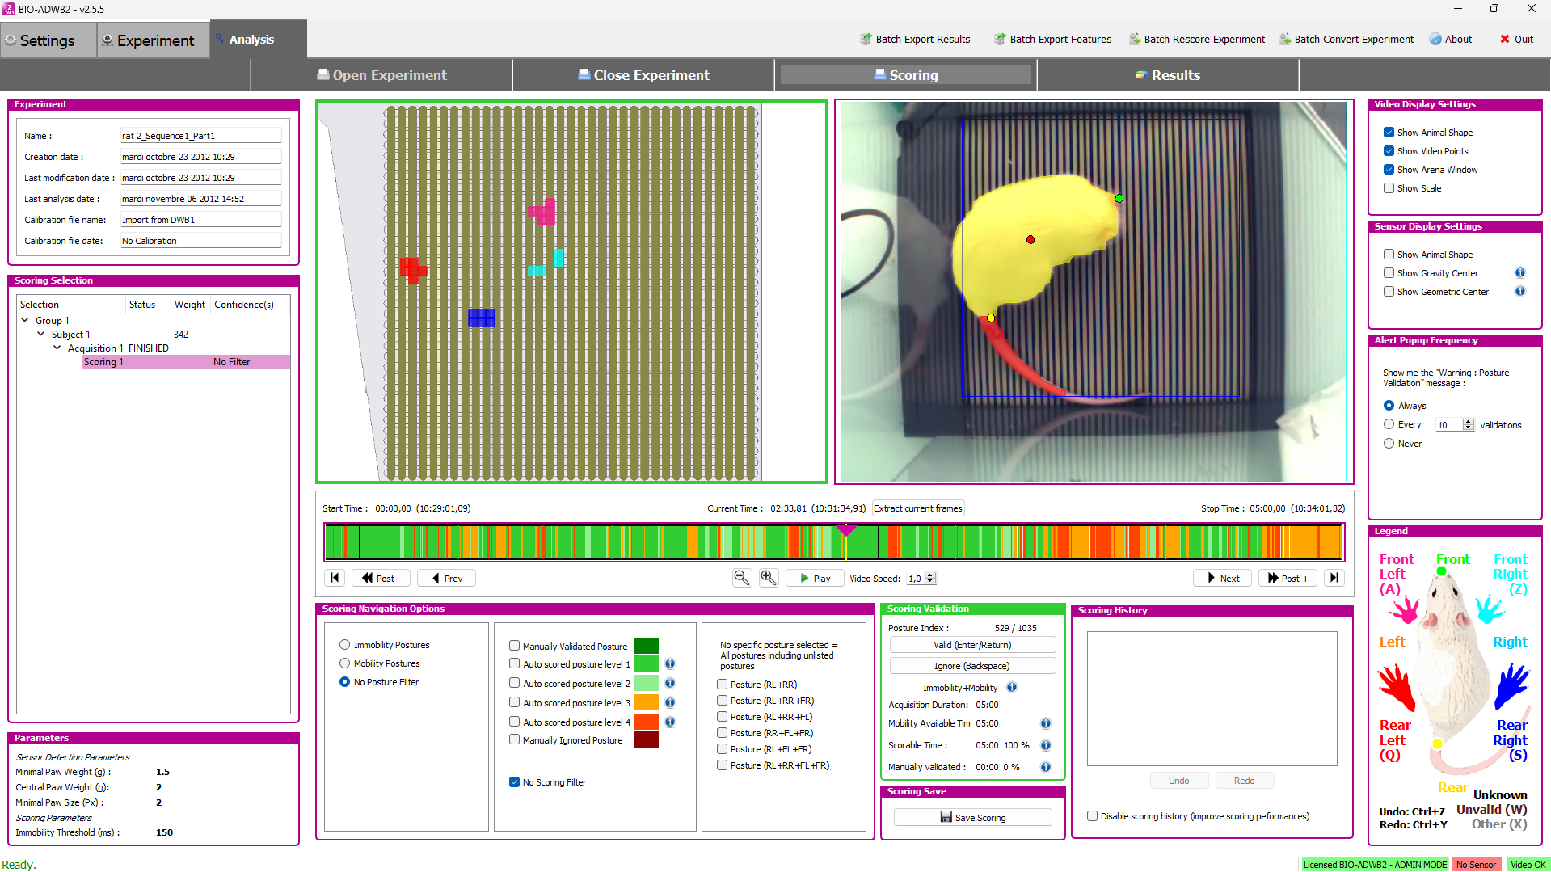Click info icon next to Show Gravity Center
1551x872 pixels.
tap(1519, 273)
